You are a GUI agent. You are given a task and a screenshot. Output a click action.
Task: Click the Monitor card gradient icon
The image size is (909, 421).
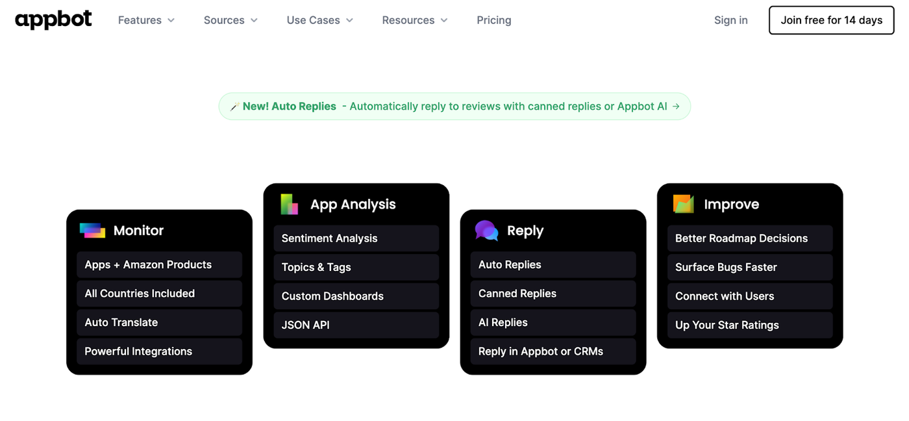pyautogui.click(x=92, y=230)
